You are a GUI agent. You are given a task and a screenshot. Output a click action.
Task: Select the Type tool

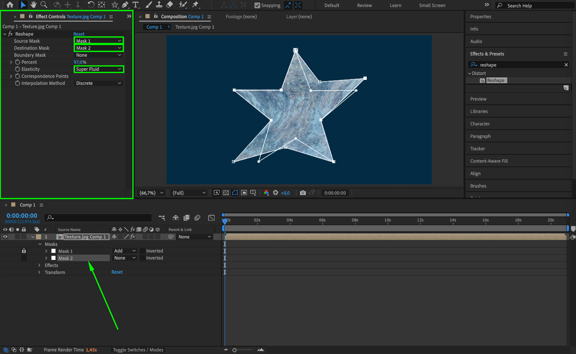(136, 4)
